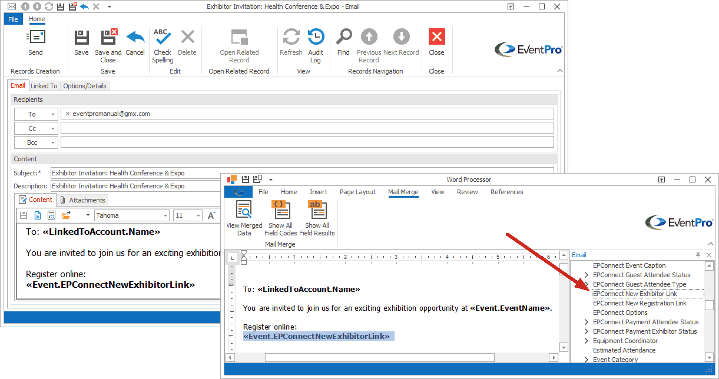
Task: Click the increase font size icon
Action: tap(212, 215)
